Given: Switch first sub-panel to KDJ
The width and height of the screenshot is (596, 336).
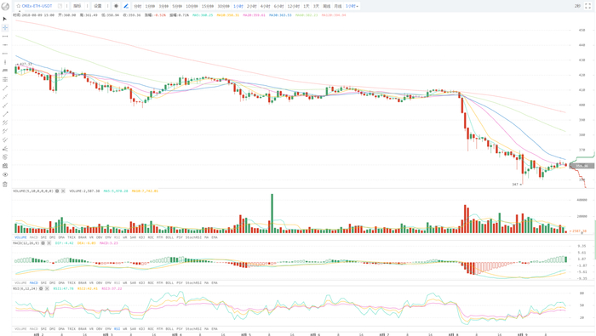Looking at the screenshot, I should (142, 237).
